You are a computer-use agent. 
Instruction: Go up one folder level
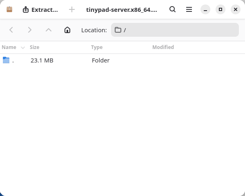point(49,30)
